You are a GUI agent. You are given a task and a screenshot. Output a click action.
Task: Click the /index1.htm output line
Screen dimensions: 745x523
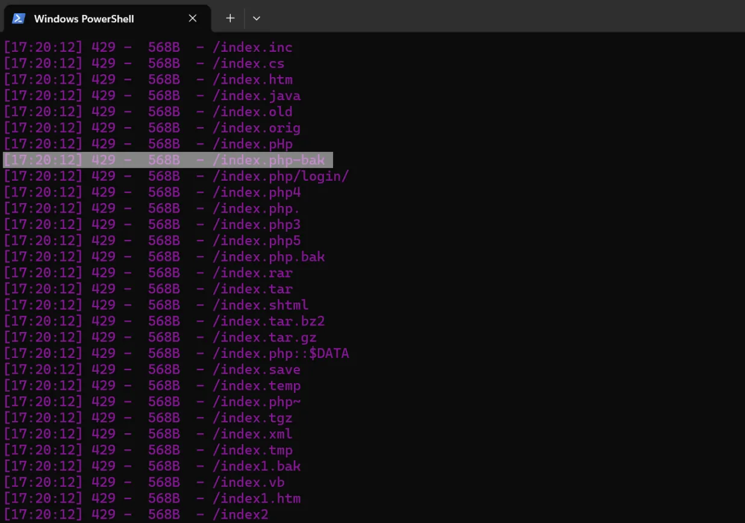pos(152,498)
